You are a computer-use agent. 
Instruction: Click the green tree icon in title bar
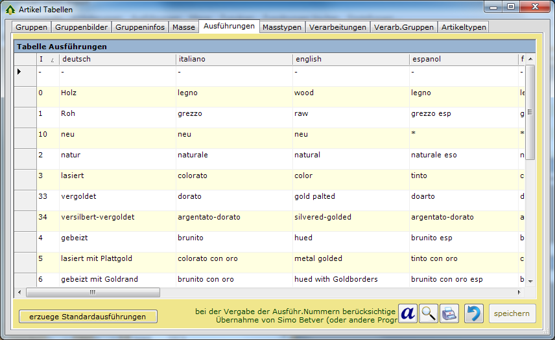tap(10, 9)
